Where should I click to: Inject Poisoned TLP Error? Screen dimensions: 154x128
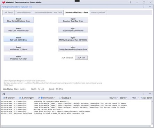(18, 58)
